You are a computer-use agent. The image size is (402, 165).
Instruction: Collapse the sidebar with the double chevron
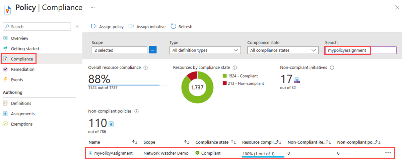[x=77, y=26]
